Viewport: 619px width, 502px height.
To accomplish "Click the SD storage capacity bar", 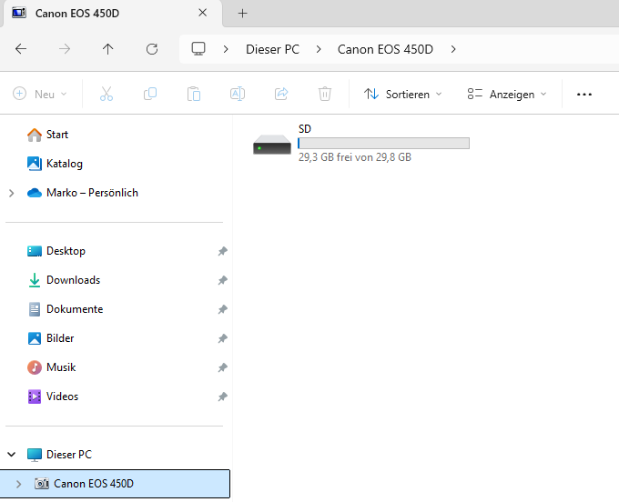I will pos(383,143).
